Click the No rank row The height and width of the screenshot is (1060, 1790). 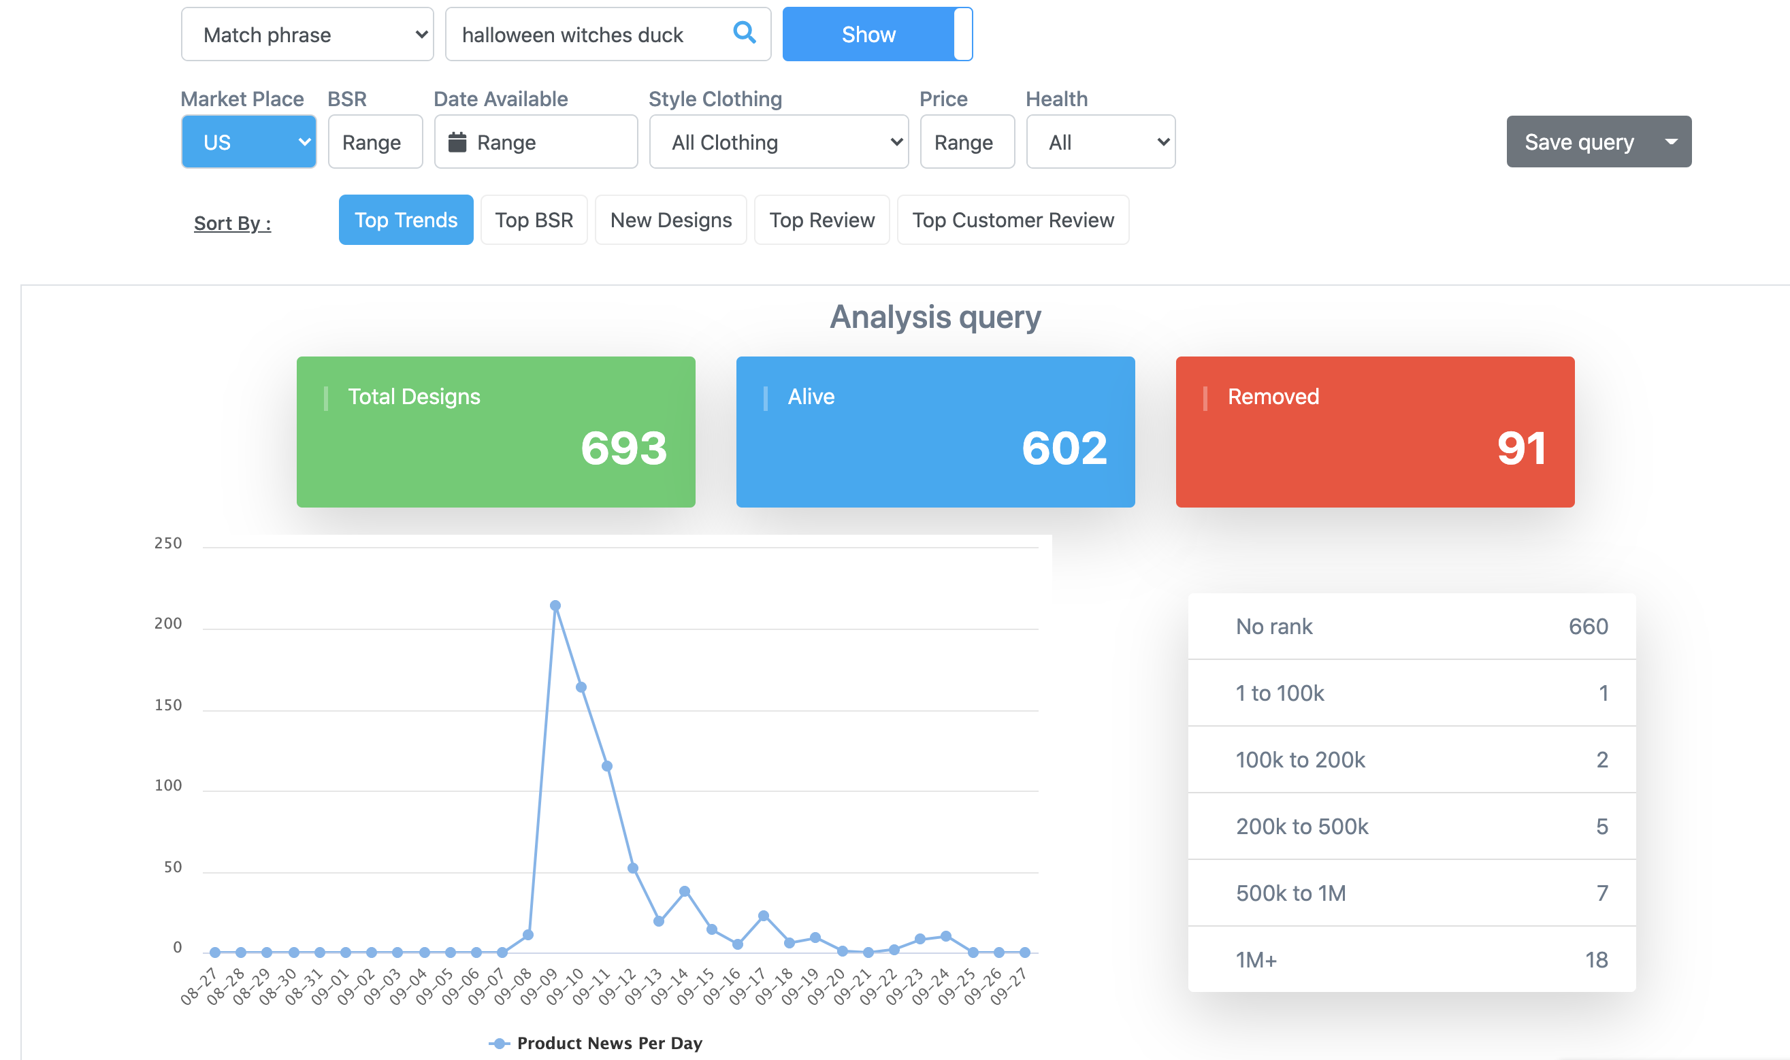[1412, 627]
